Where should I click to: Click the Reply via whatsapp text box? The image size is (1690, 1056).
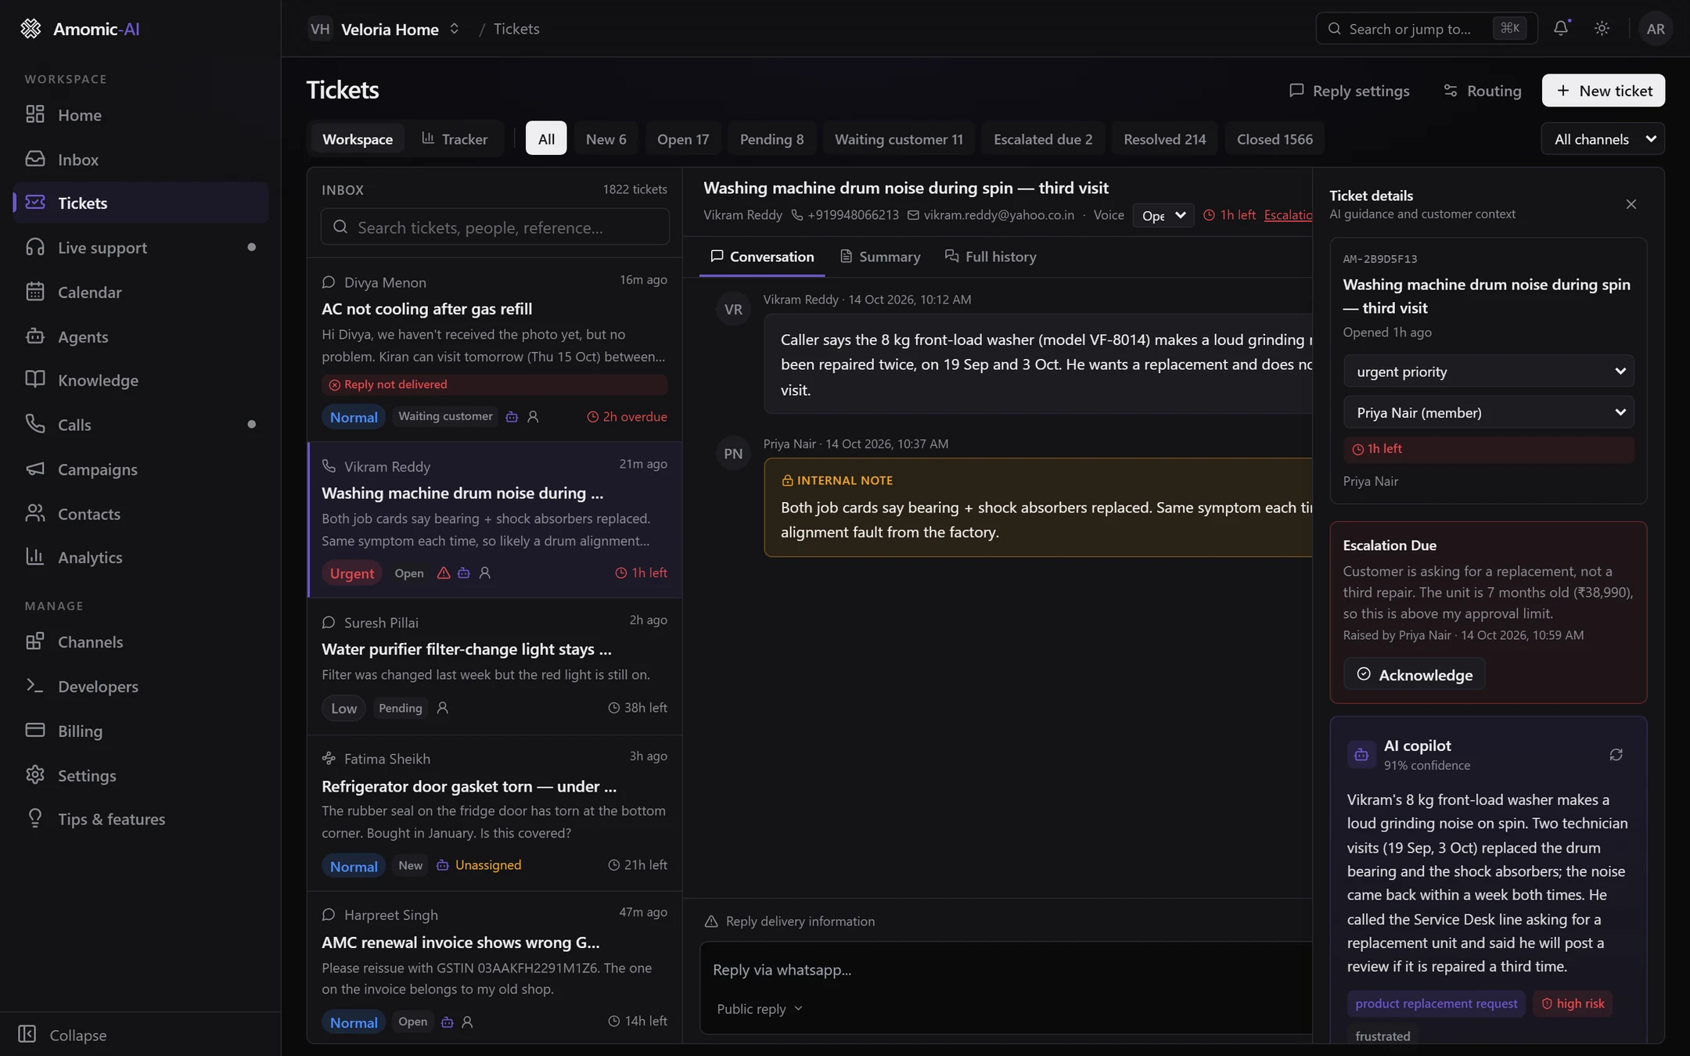pyautogui.click(x=1006, y=970)
